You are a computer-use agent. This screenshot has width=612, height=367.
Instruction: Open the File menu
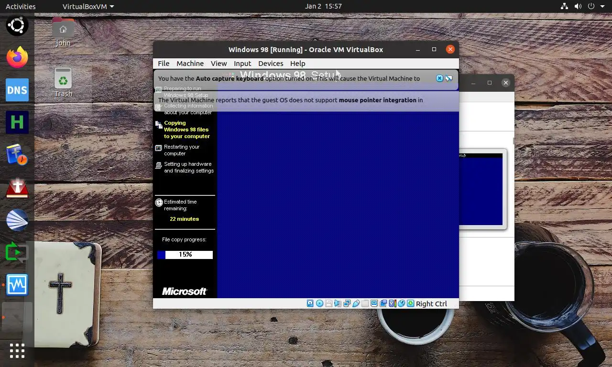point(164,63)
